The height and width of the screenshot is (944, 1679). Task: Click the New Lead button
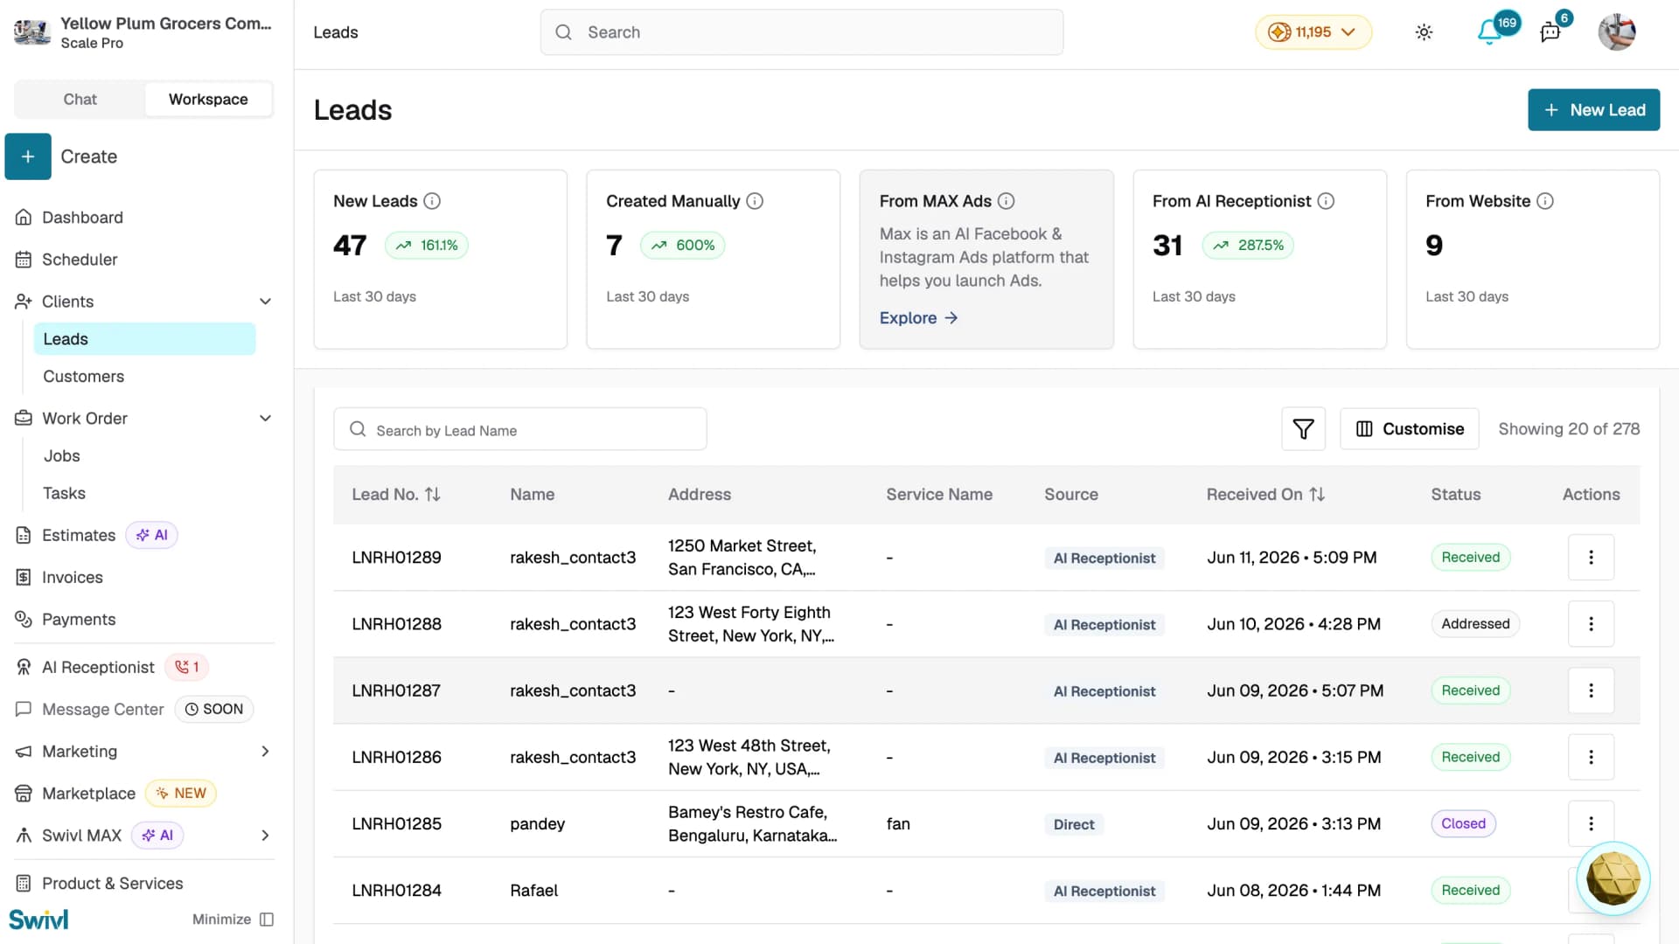pos(1593,110)
